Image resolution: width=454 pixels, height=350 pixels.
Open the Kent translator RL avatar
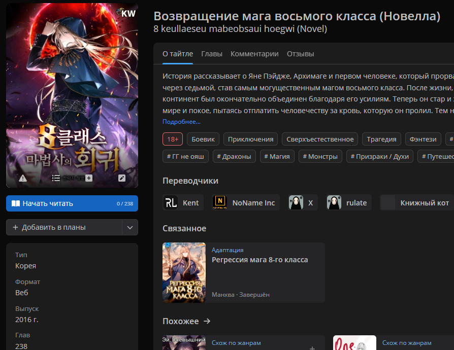[x=171, y=203]
